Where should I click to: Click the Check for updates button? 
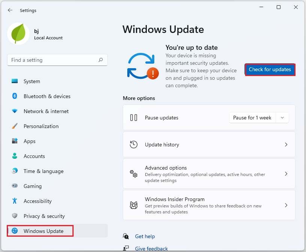[270, 70]
